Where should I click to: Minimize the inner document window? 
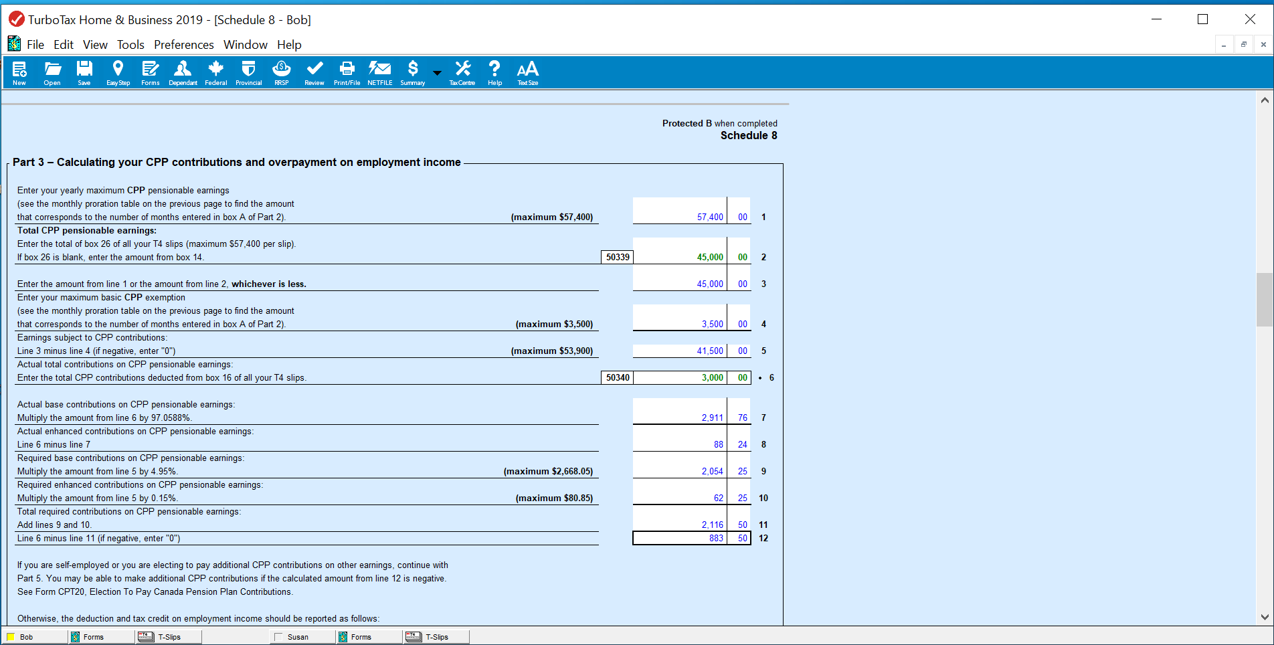point(1223,45)
